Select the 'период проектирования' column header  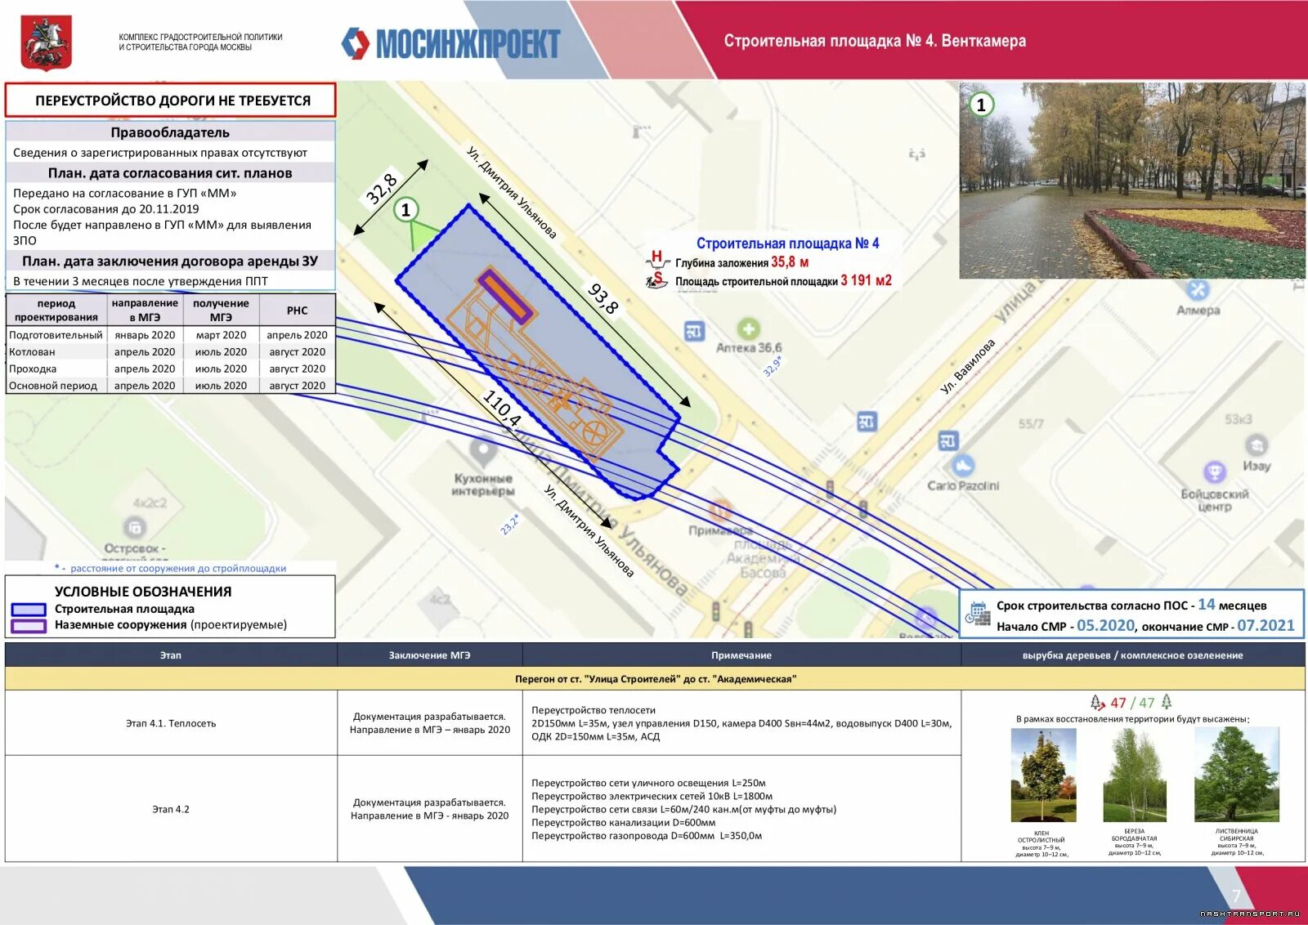(x=56, y=311)
